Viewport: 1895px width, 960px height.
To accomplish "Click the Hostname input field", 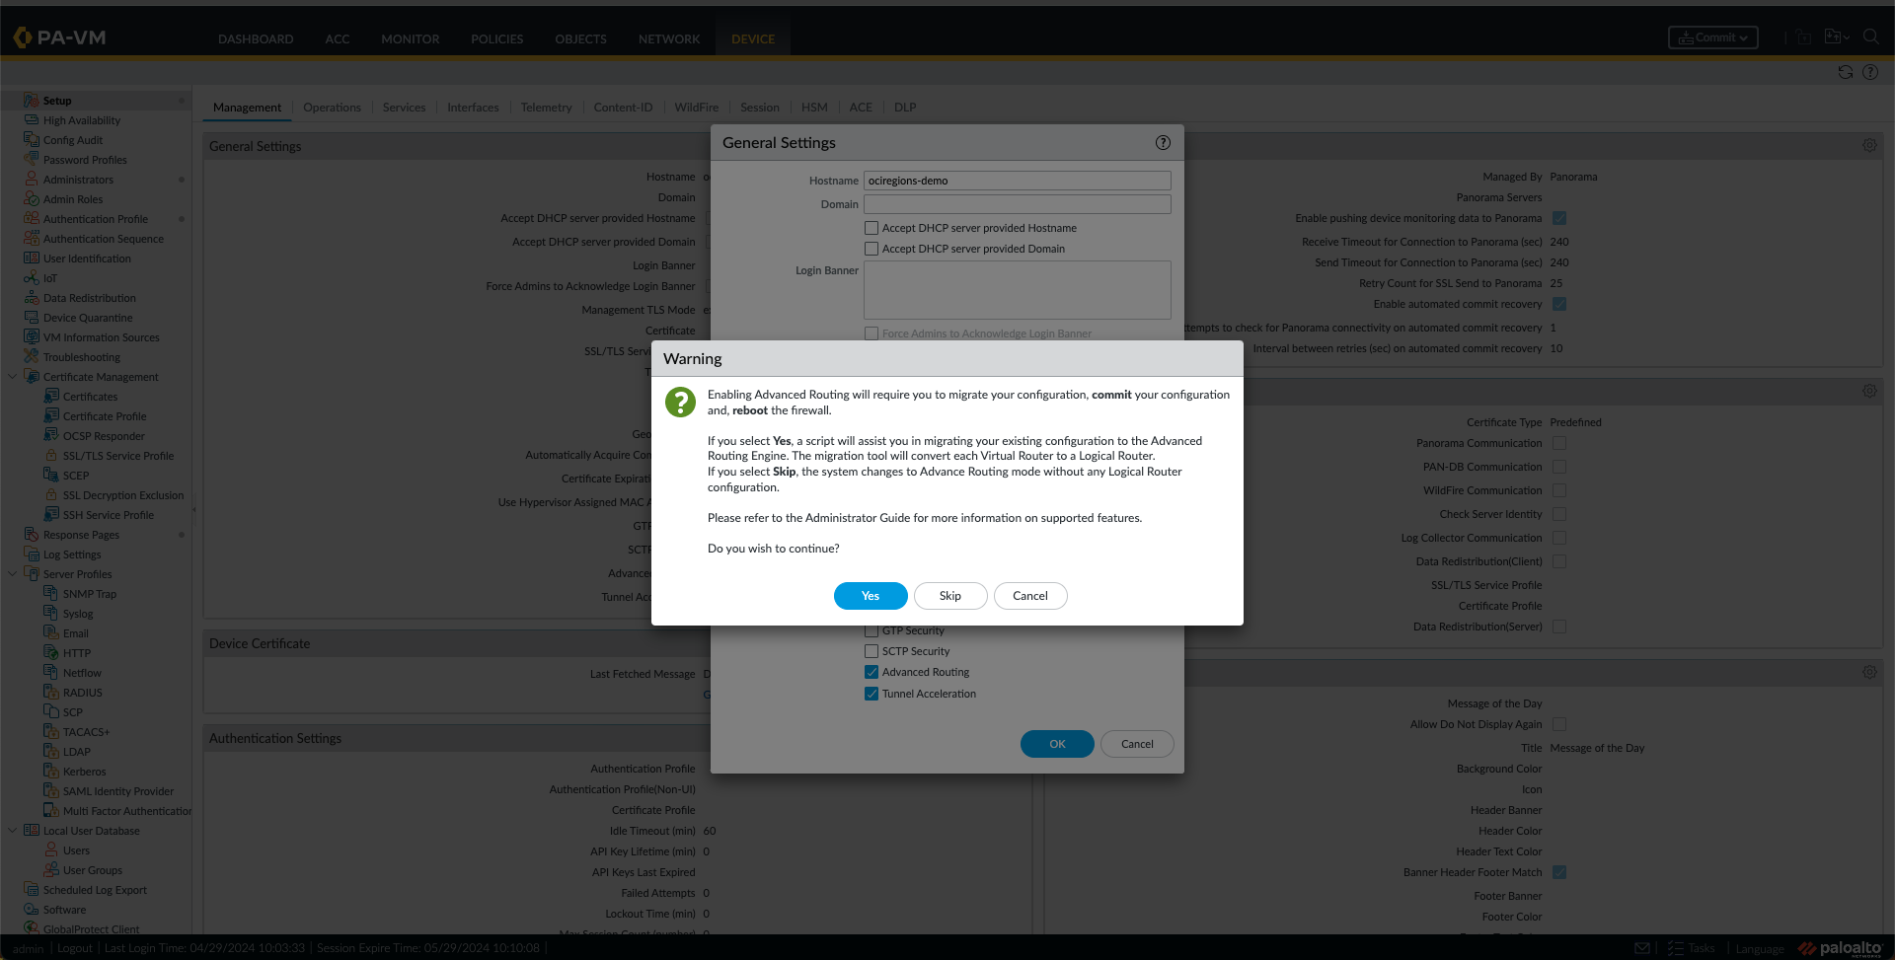I will [1017, 181].
